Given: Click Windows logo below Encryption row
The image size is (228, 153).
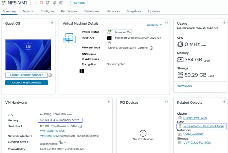Looking at the screenshot, I should coord(82,71).
